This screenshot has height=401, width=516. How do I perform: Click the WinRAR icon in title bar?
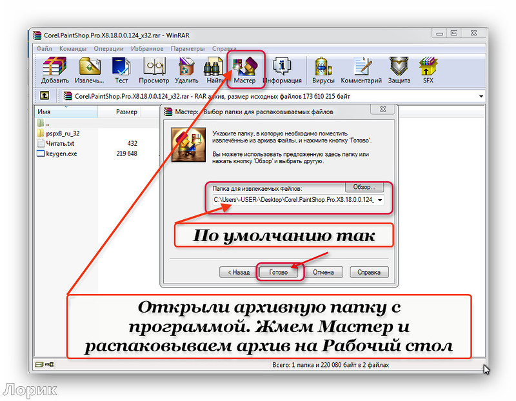(x=37, y=35)
